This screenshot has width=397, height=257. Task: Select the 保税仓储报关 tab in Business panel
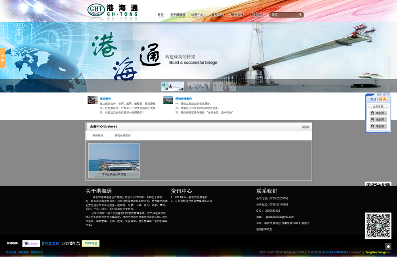[122, 135]
